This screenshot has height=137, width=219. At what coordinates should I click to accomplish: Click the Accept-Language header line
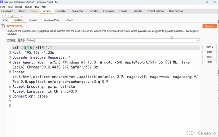45,91
